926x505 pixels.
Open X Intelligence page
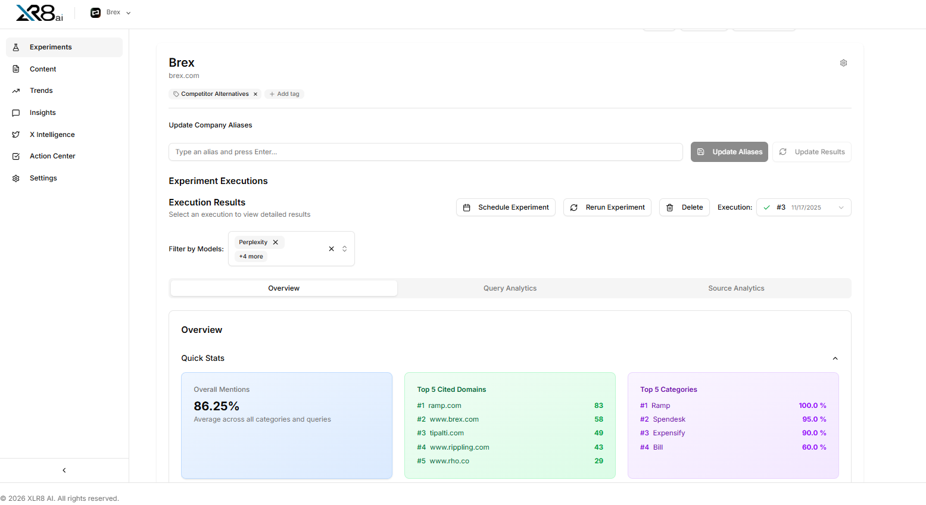(x=52, y=135)
